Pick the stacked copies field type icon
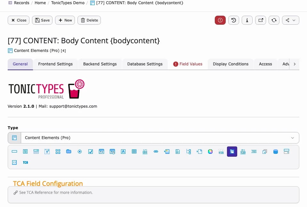307x207 pixels. point(265,152)
